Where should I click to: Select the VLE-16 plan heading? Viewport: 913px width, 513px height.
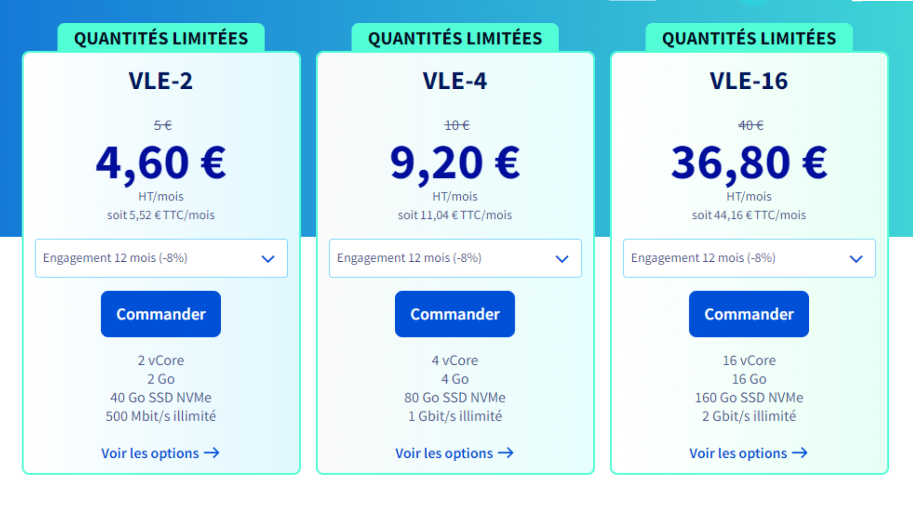tap(749, 81)
